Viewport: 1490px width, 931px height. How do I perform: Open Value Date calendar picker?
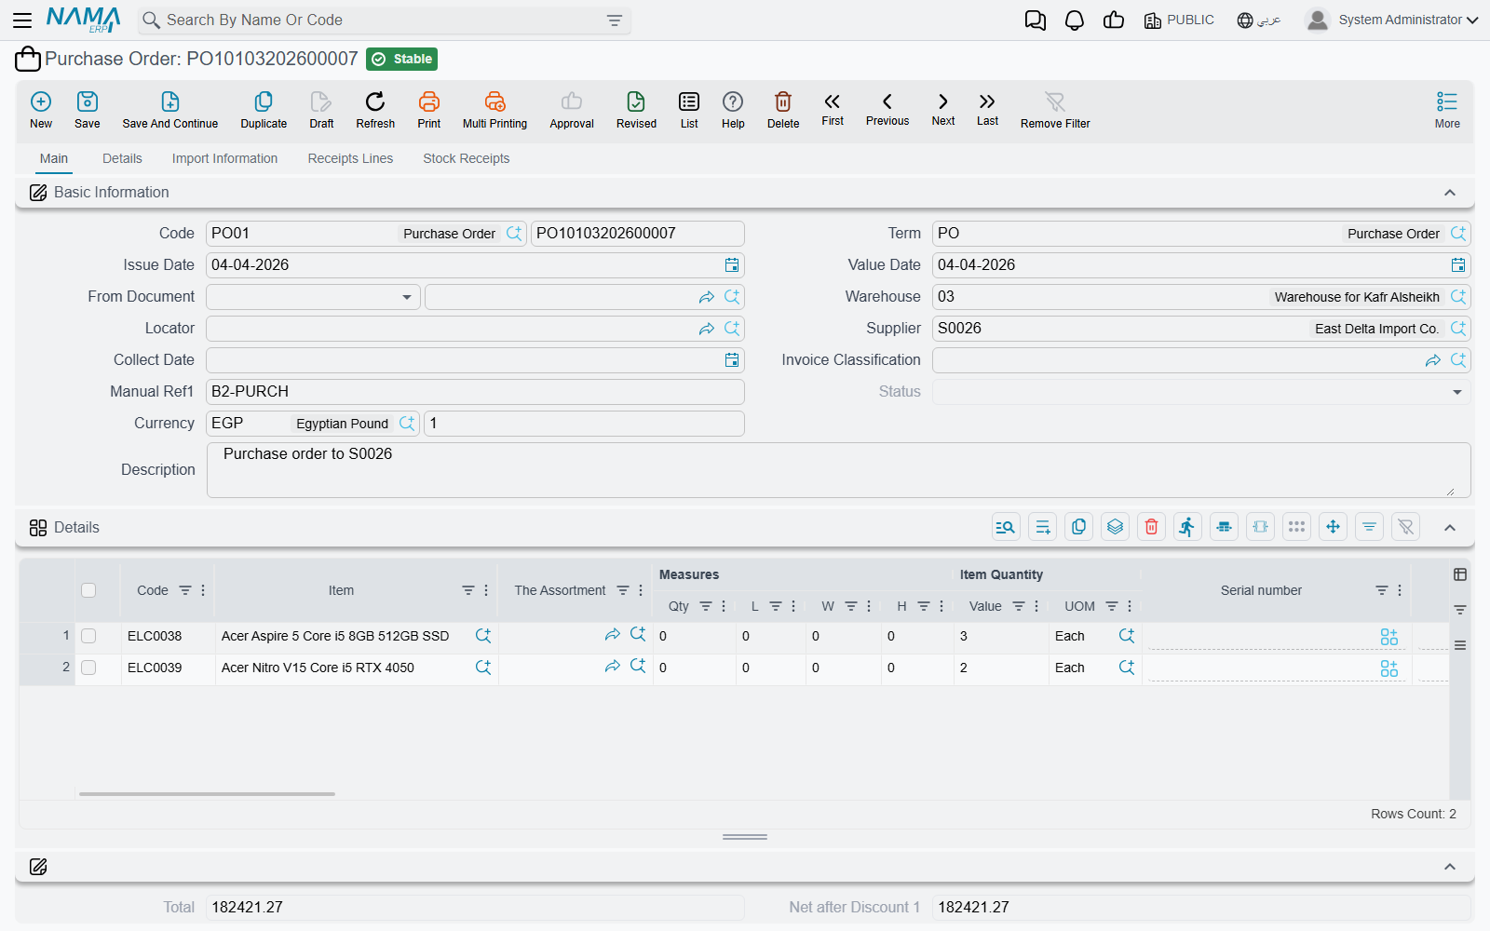click(1458, 265)
